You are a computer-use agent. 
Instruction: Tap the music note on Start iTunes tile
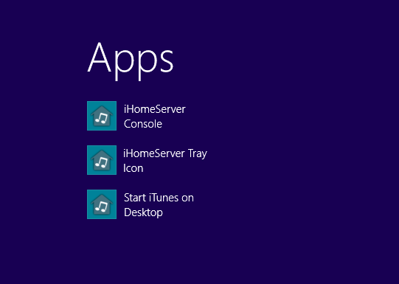pos(102,207)
